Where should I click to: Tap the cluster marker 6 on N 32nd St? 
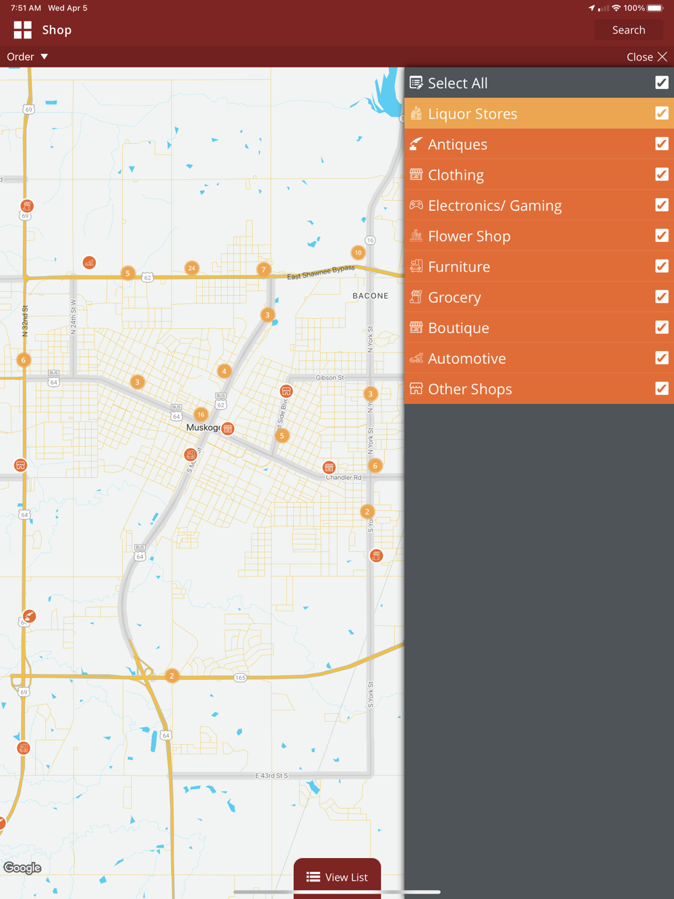(24, 360)
